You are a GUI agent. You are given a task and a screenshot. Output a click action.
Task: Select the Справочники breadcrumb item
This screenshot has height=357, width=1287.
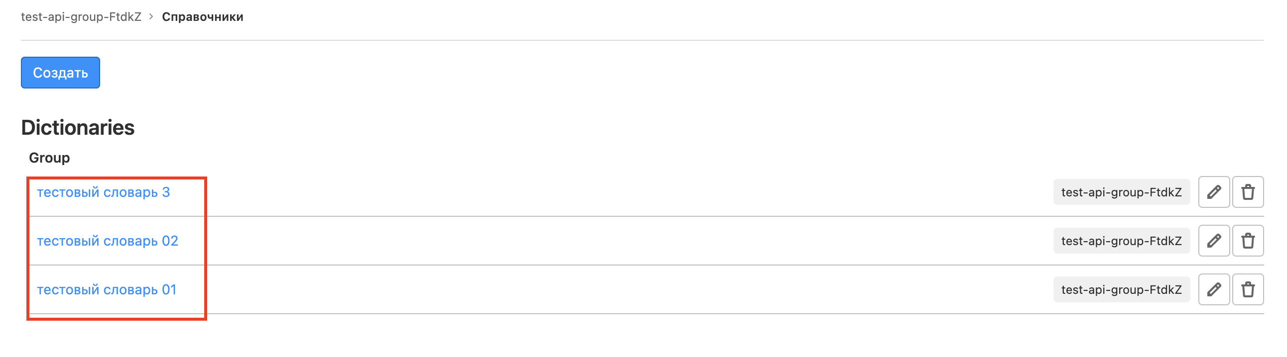(202, 16)
